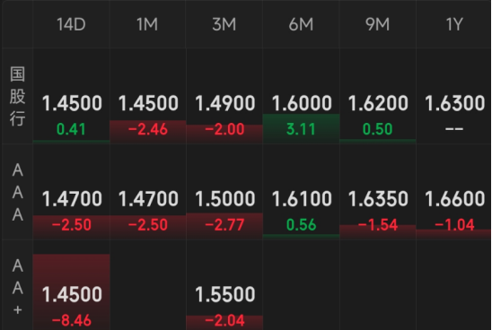Open the AAA+ rating row label

17,287
